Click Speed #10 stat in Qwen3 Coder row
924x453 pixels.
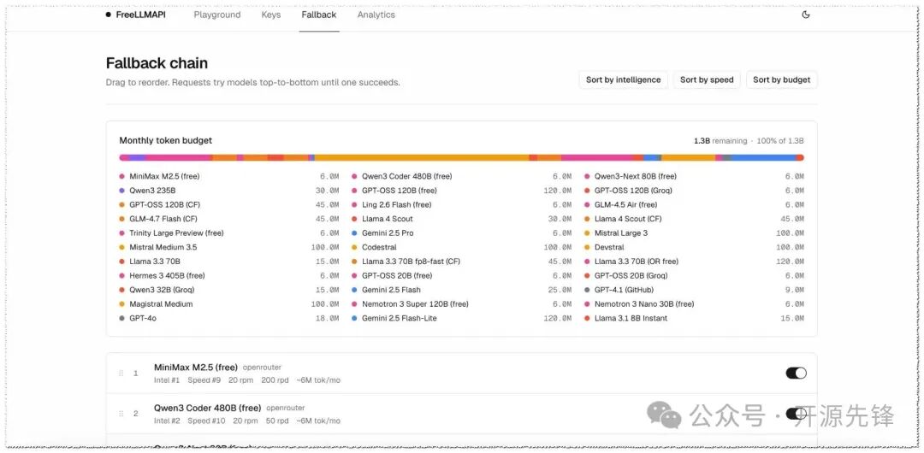point(206,421)
